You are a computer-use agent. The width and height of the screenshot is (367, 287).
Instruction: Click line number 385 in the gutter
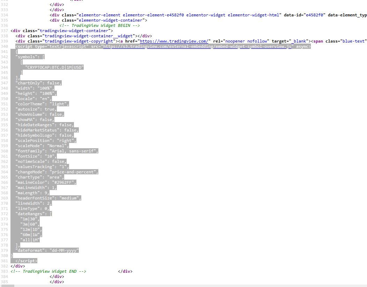[4, 282]
